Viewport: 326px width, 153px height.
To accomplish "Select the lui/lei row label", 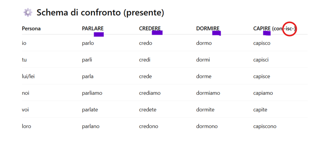I will 28,77.
